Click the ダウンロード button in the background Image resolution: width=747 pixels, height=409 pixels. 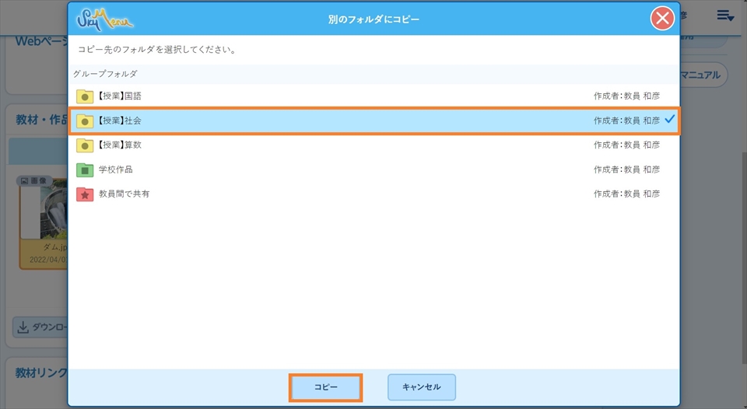(x=40, y=327)
